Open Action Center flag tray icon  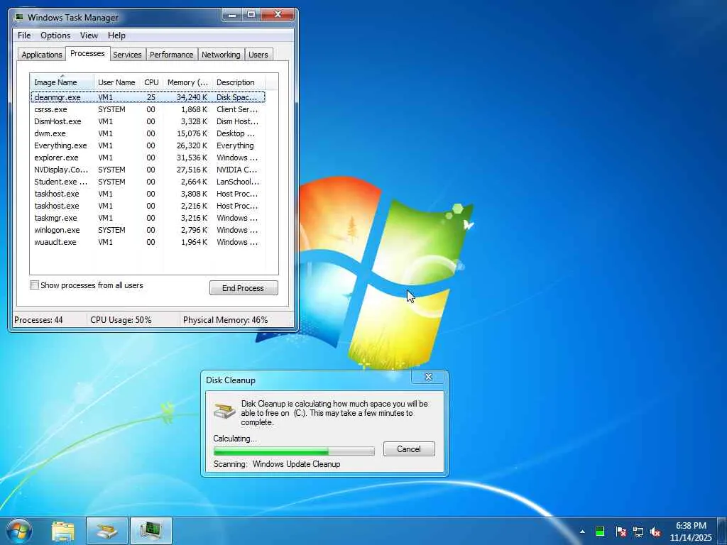click(x=621, y=532)
